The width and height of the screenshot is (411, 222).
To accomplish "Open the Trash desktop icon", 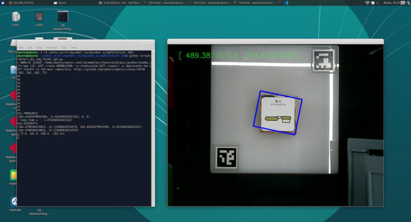I will coord(15,17).
